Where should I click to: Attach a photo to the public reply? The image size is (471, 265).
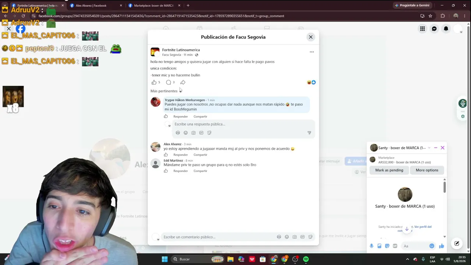coord(194,133)
